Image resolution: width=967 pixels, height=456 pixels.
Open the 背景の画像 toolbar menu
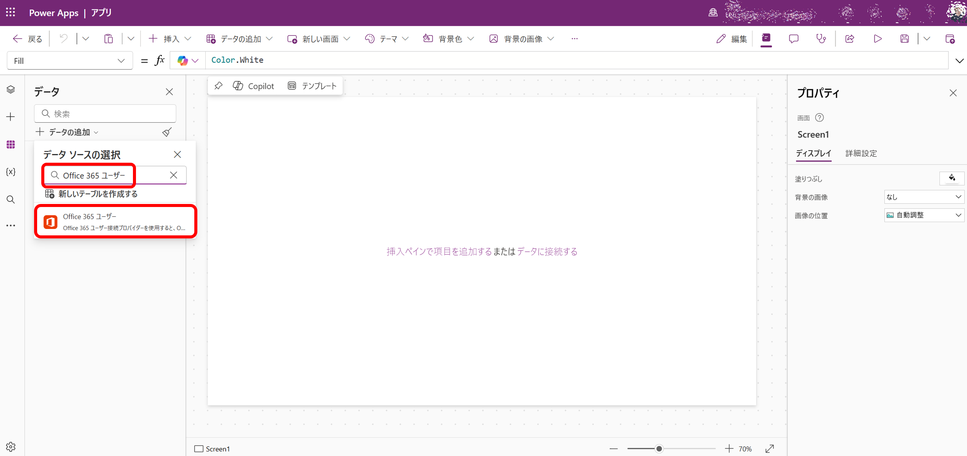522,39
